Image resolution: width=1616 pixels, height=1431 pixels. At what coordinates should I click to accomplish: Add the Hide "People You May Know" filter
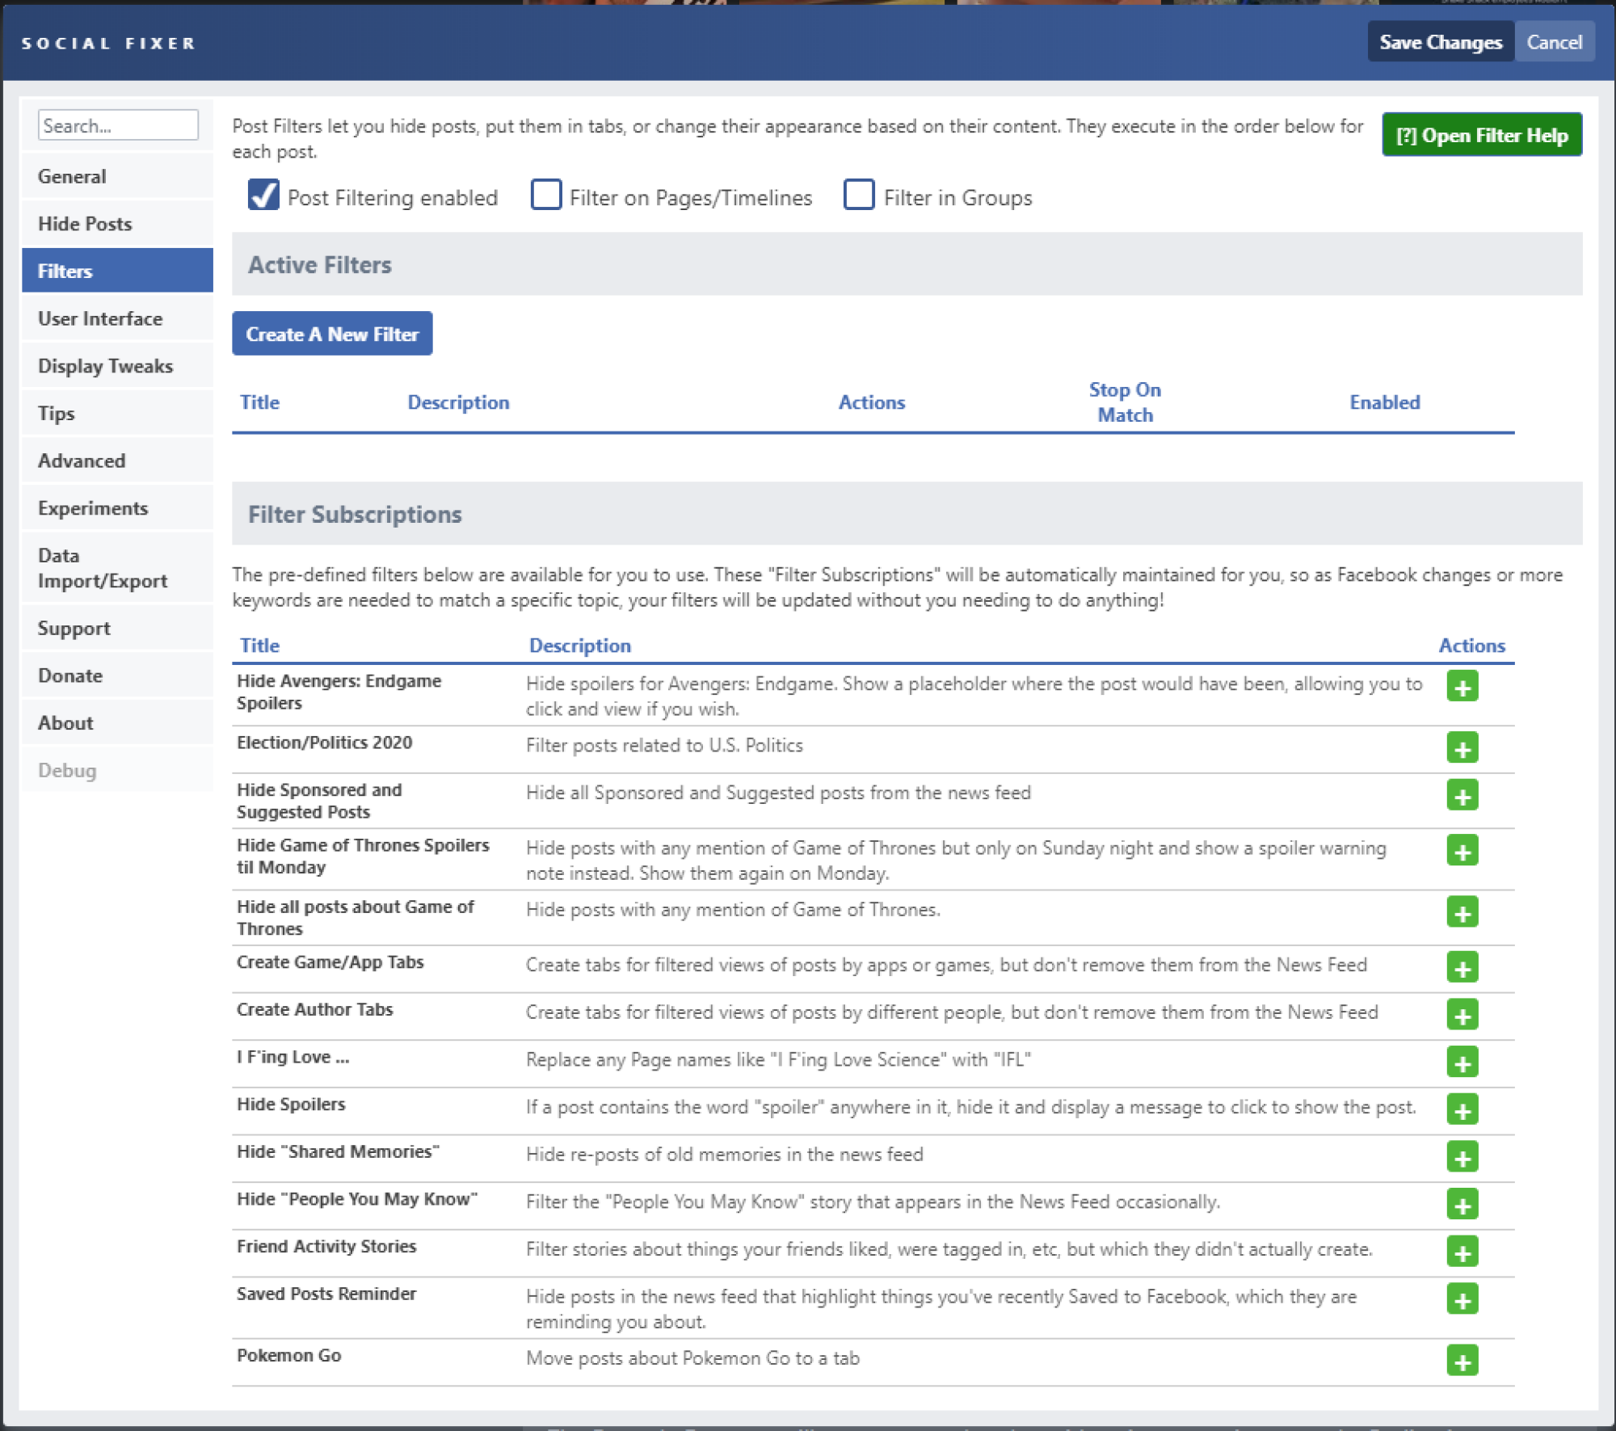coord(1462,1205)
